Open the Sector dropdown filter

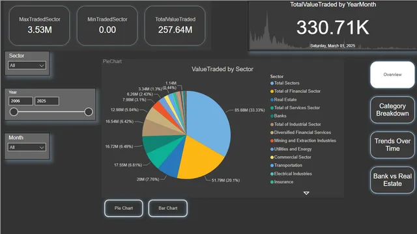27,65
